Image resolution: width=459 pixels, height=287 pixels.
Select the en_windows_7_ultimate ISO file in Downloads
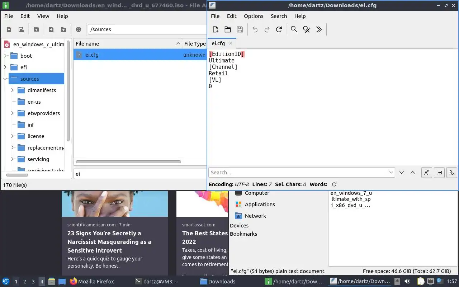coord(351,199)
